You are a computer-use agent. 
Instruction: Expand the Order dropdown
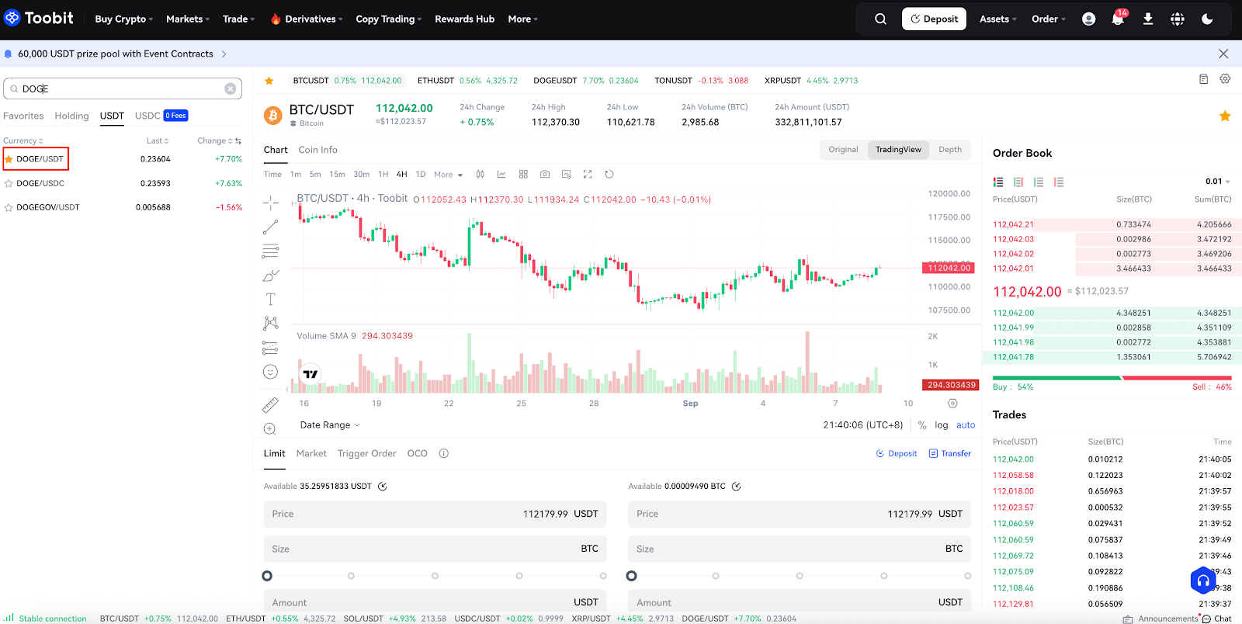[x=1049, y=19]
